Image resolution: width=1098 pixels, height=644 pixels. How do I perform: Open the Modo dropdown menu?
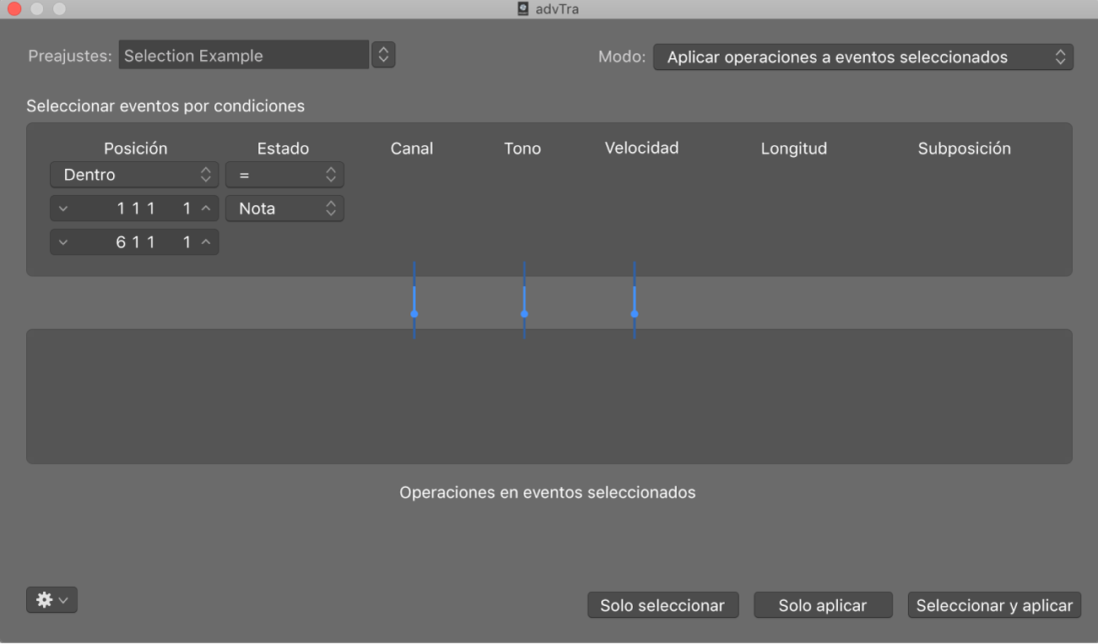coord(863,57)
